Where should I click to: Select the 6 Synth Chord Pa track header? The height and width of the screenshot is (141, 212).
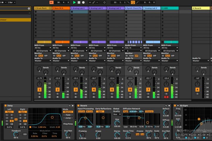[134, 8]
